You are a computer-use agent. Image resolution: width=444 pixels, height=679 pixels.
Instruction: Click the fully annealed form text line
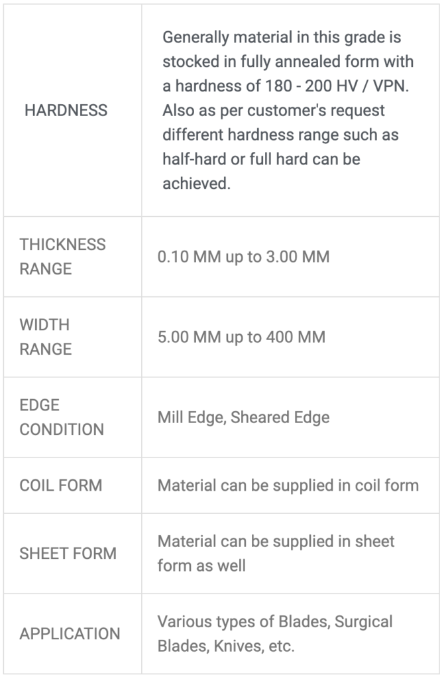point(288,62)
